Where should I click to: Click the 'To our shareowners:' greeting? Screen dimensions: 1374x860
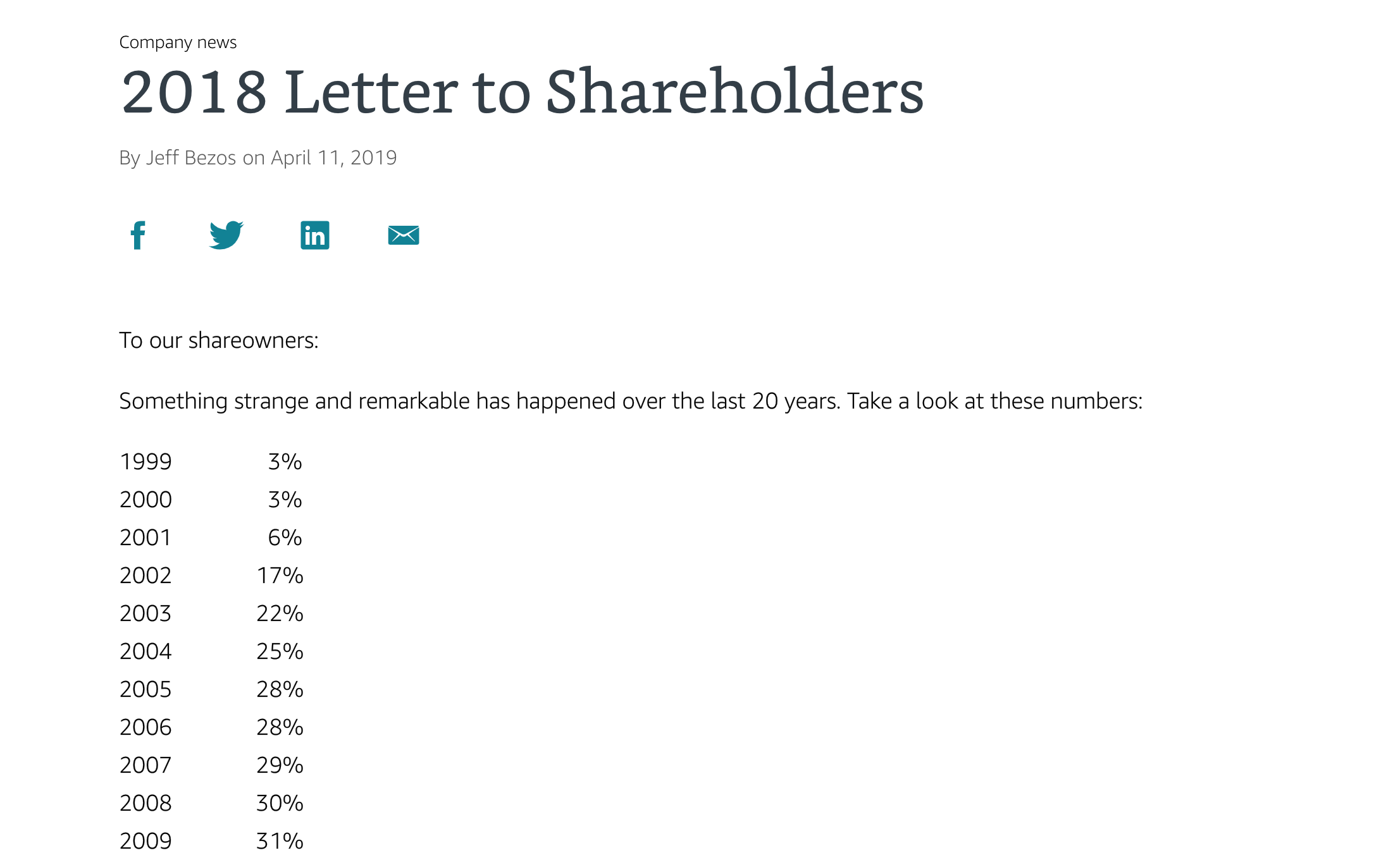point(219,340)
